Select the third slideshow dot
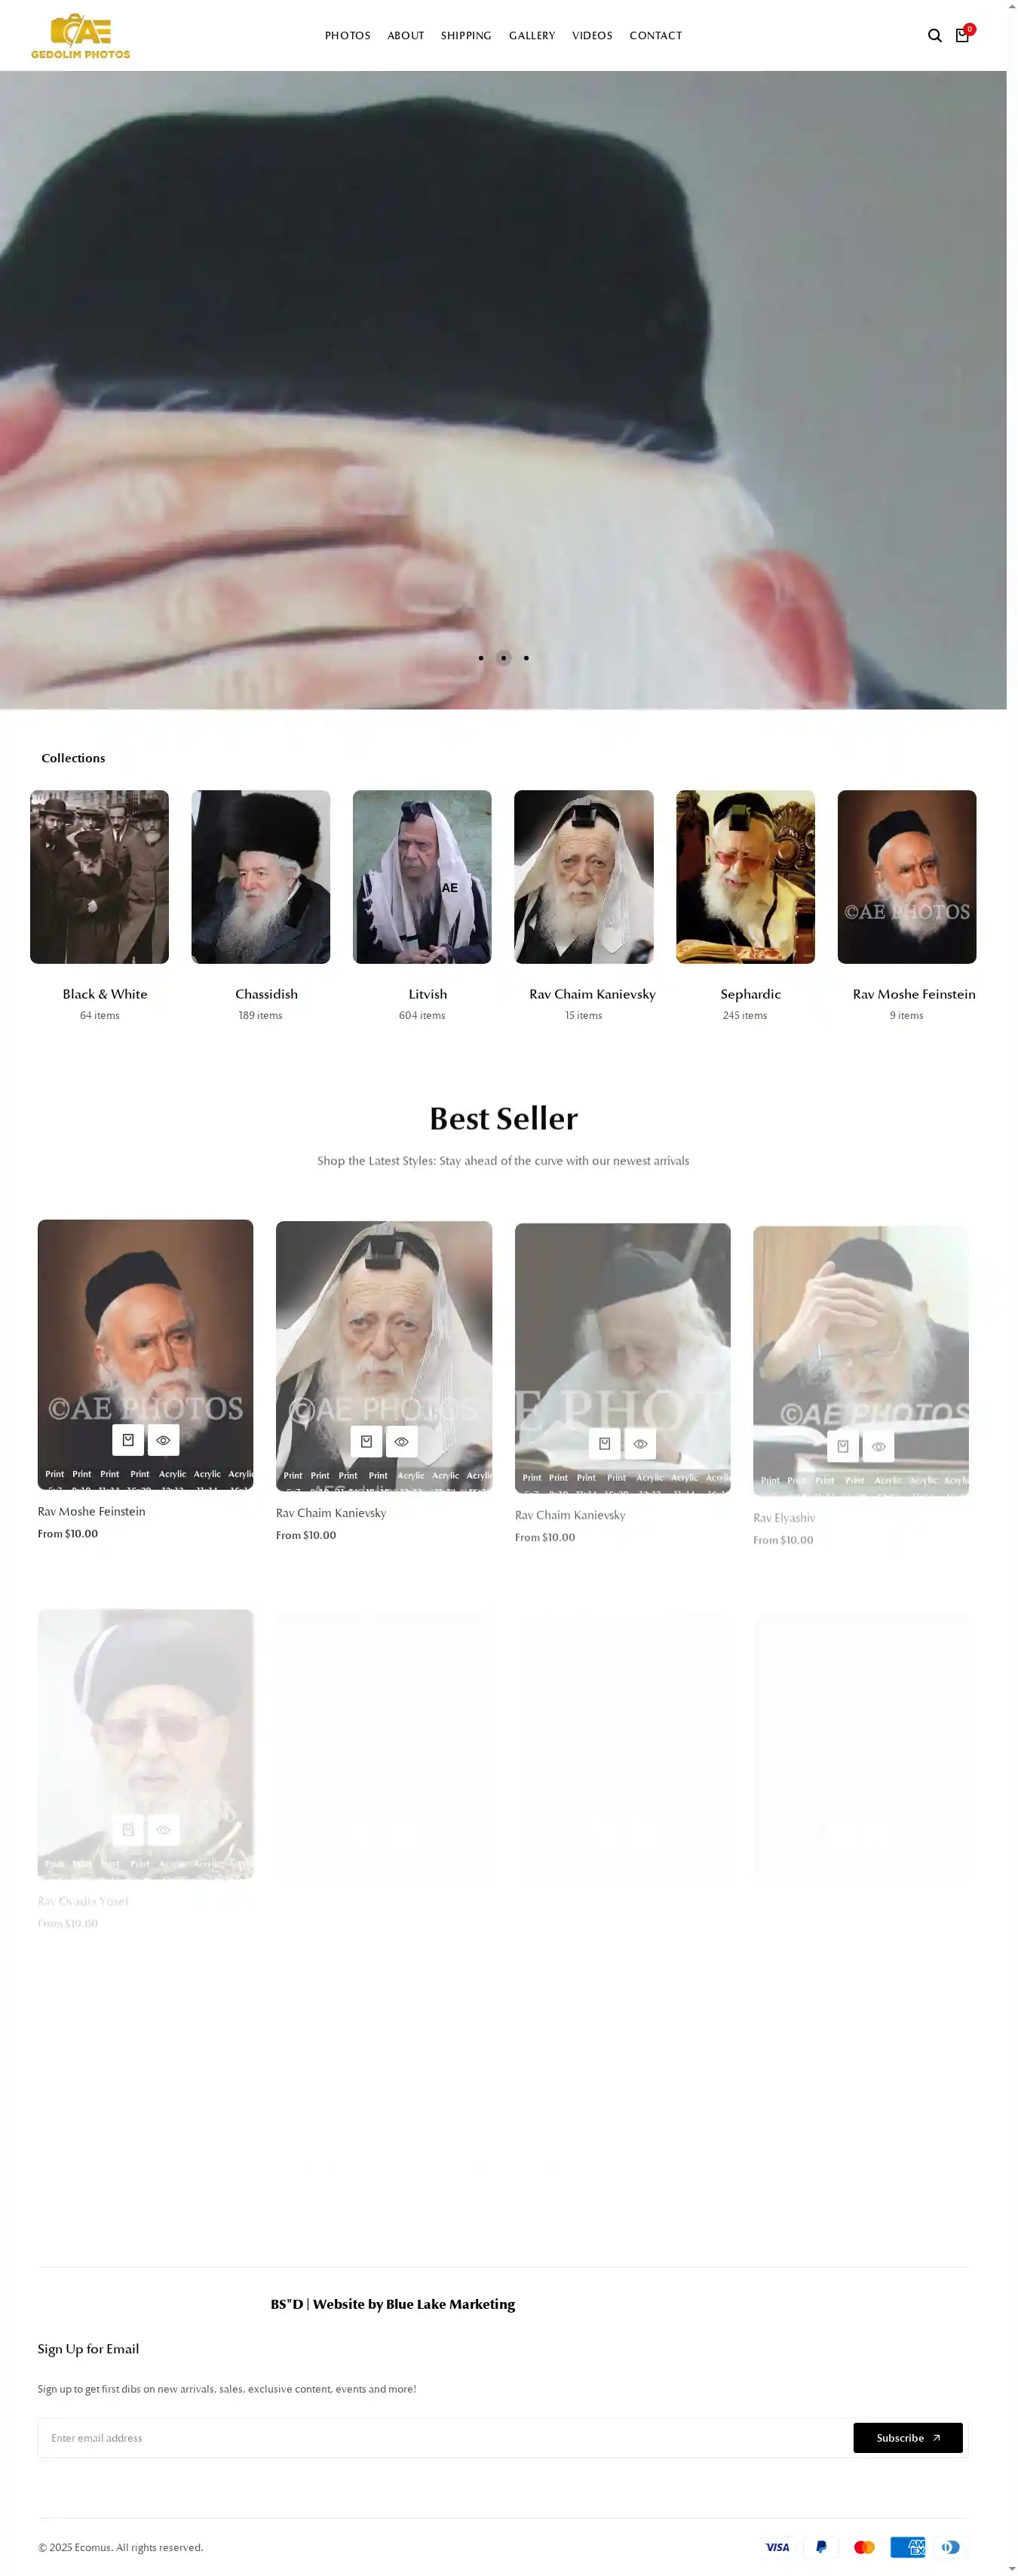Image resolution: width=1018 pixels, height=2576 pixels. click(x=526, y=658)
